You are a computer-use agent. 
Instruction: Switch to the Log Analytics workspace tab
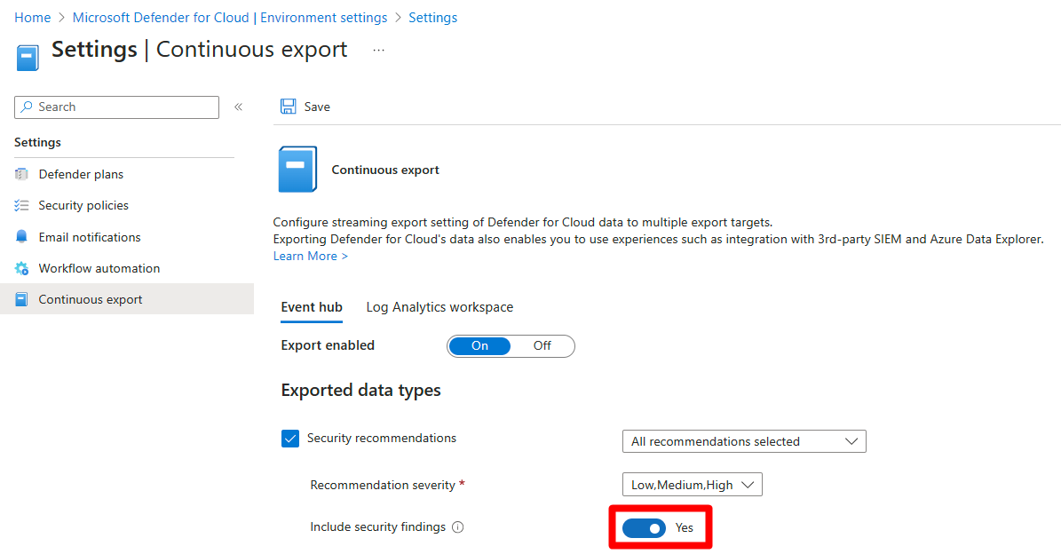(x=439, y=306)
